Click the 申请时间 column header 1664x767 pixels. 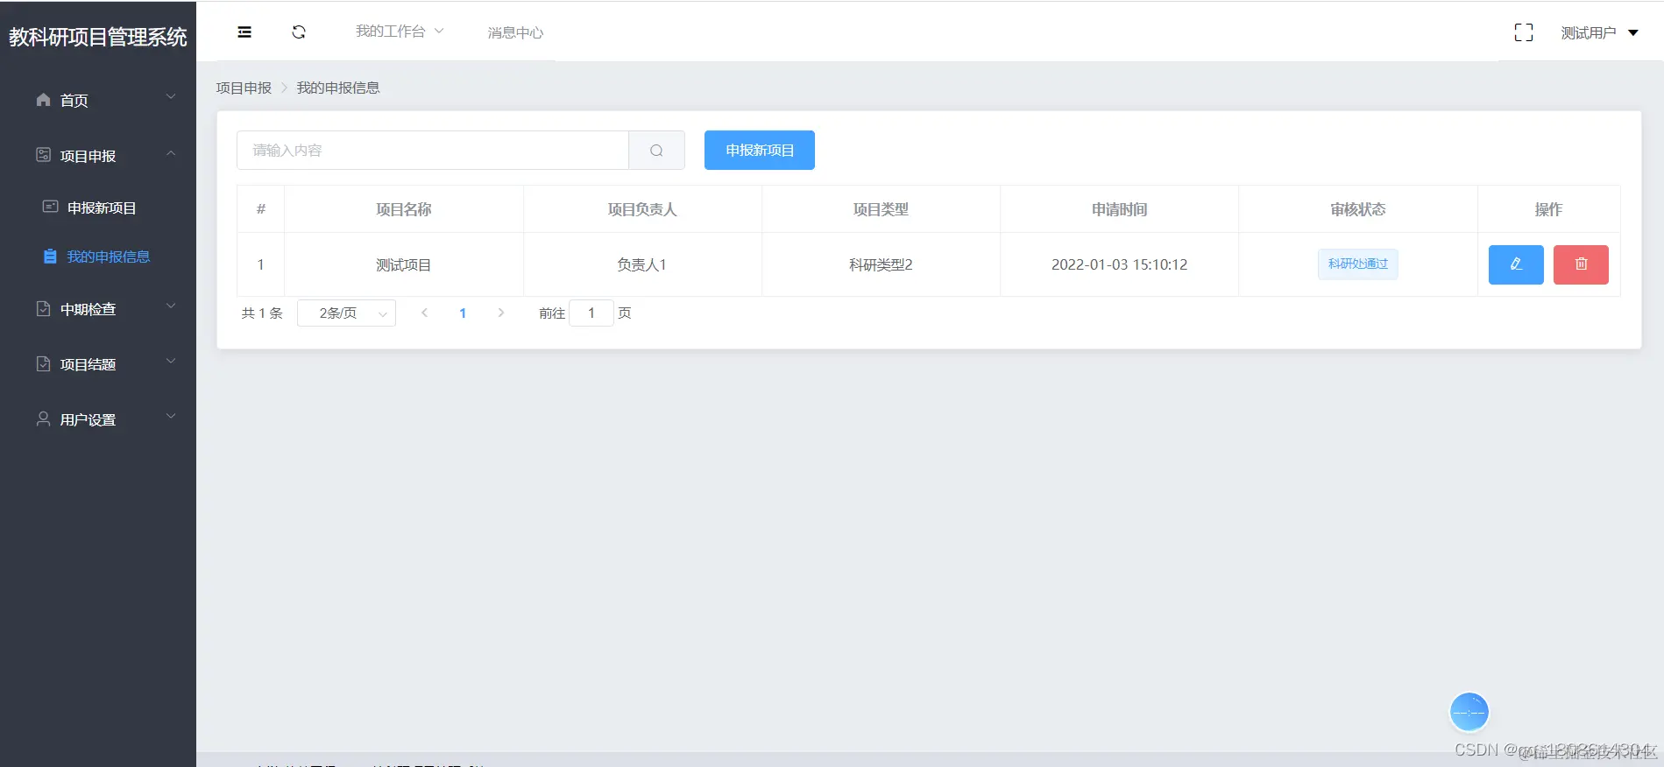(1119, 209)
